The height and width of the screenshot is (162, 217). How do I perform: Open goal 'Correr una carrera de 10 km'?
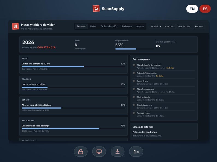click(x=36, y=64)
